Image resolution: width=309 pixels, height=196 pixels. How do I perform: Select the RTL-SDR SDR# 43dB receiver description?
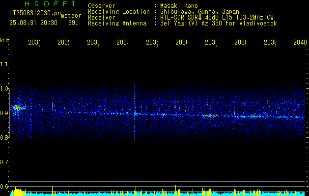coord(217,18)
